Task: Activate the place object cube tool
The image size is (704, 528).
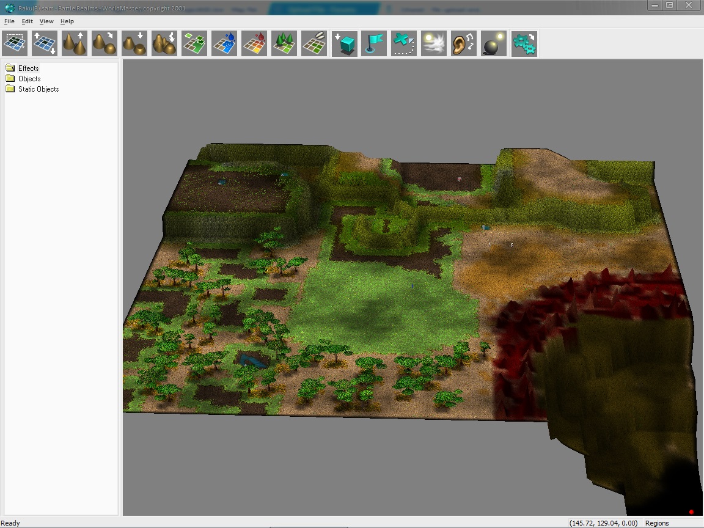Action: [345, 43]
